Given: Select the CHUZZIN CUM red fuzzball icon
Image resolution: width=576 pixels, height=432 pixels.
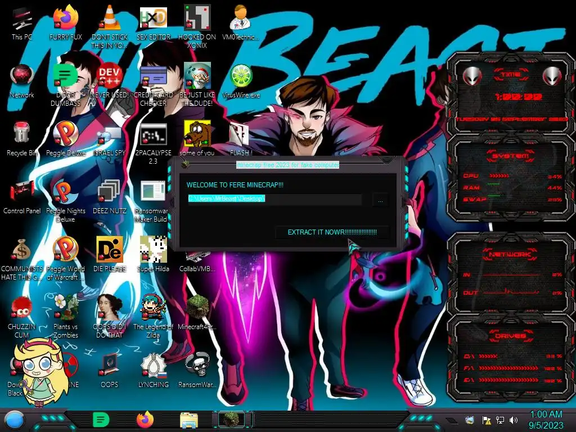Looking at the screenshot, I should (22, 317).
